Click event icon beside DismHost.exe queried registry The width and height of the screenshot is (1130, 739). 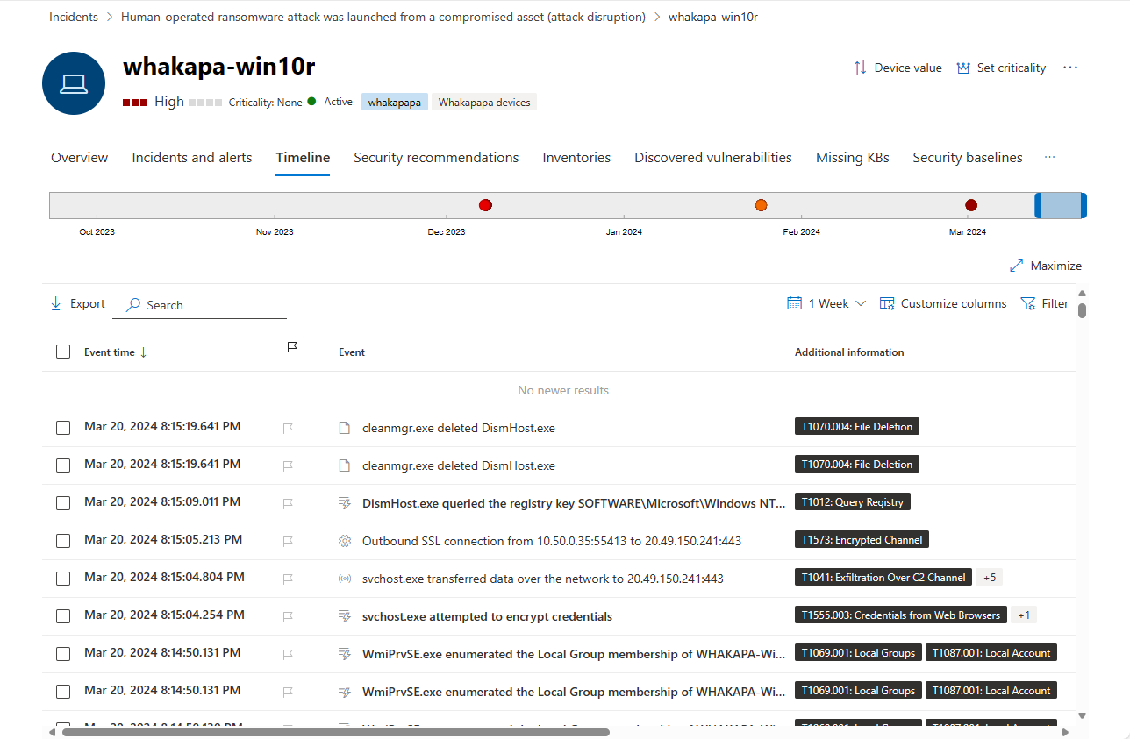click(345, 503)
